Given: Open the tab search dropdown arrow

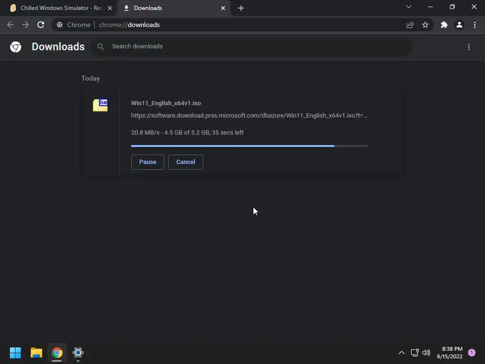Looking at the screenshot, I should coord(409,7).
